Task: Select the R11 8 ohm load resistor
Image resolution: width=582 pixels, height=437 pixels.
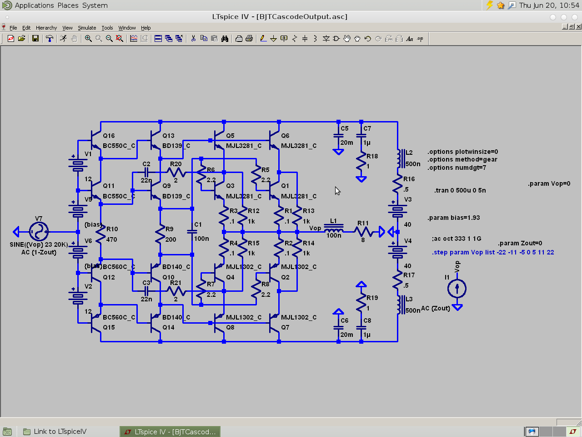Action: point(363,232)
